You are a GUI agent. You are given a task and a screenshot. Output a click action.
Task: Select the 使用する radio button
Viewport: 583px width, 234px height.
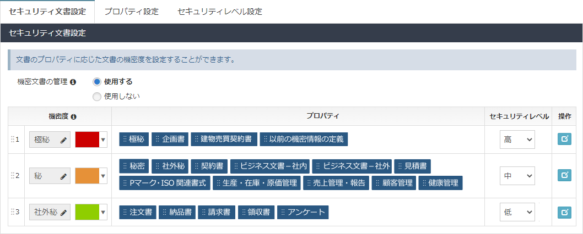(x=97, y=82)
